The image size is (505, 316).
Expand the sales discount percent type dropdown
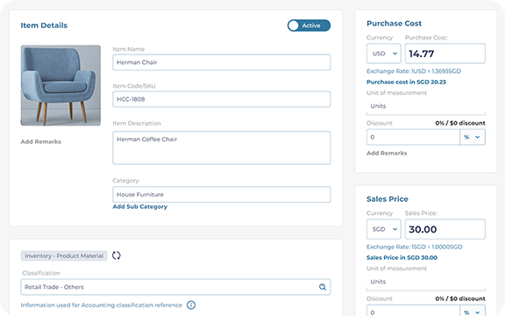click(x=473, y=311)
